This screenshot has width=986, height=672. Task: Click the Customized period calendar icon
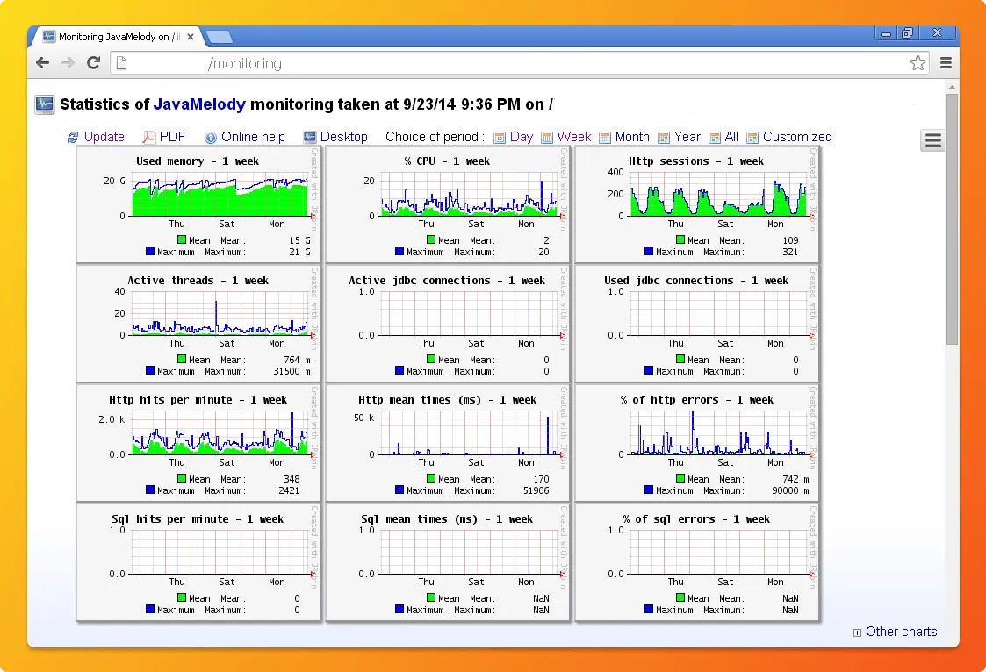[752, 138]
